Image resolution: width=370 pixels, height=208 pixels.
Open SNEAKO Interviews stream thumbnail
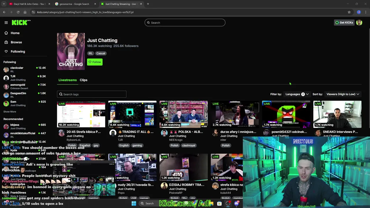click(x=337, y=114)
